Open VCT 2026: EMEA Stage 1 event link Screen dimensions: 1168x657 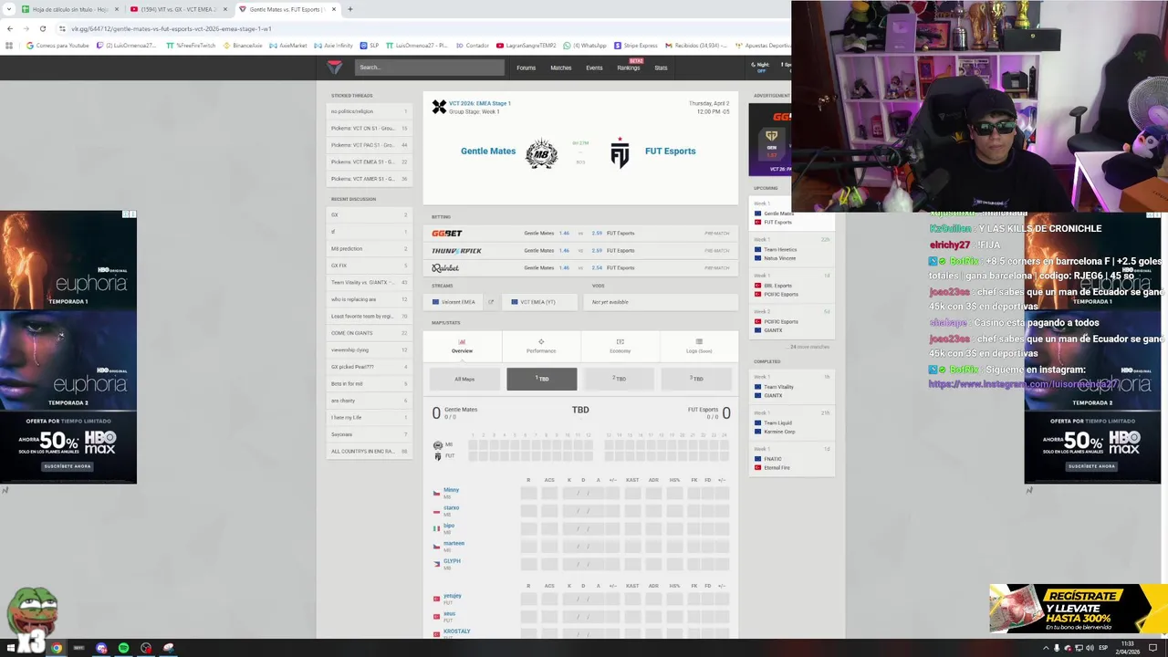click(x=479, y=103)
